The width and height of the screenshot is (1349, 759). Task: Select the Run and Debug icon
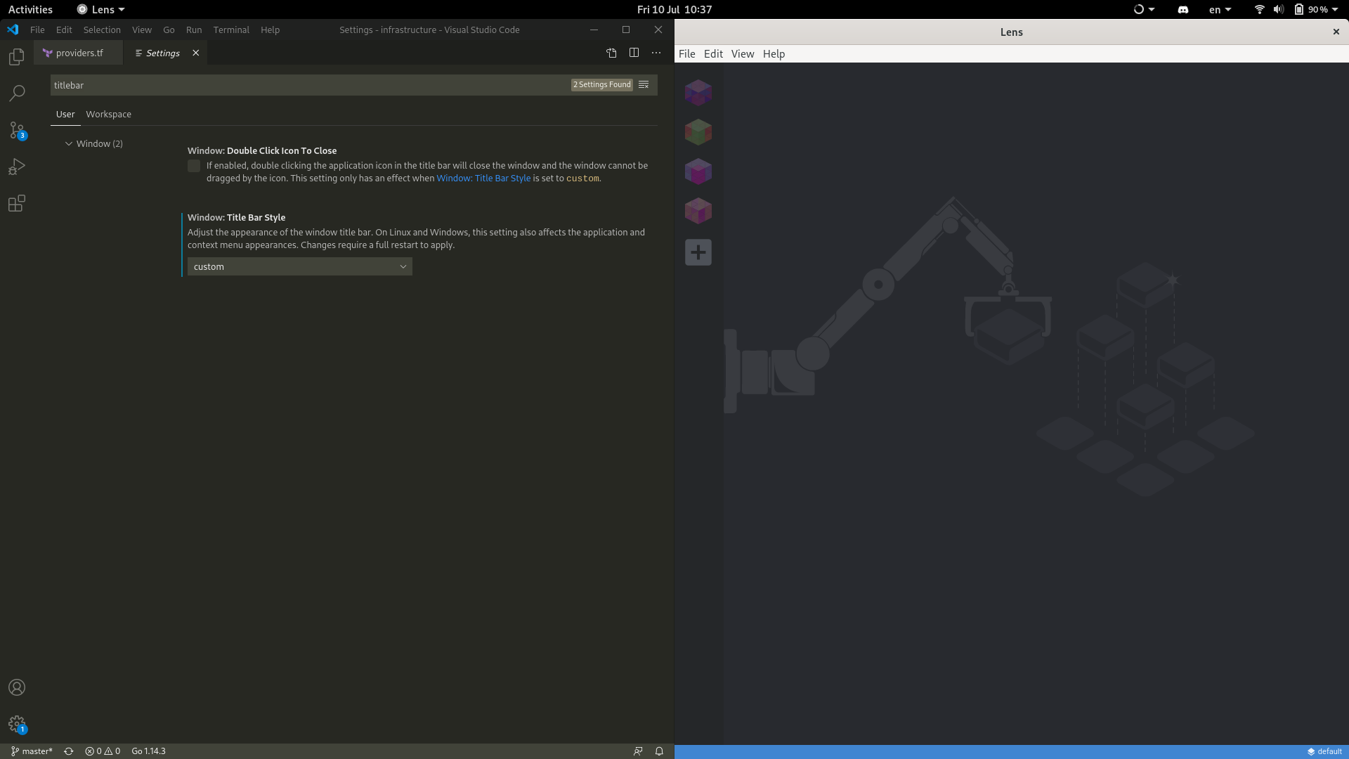coord(16,167)
